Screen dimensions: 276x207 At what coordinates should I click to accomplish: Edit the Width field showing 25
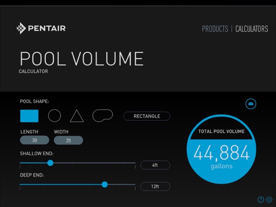pyautogui.click(x=68, y=140)
